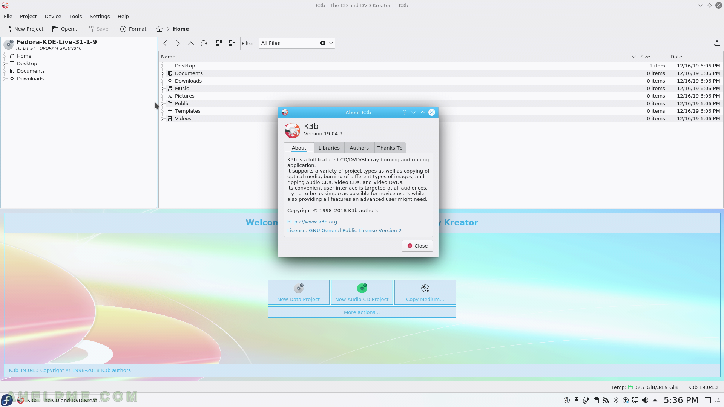Open the Bluetooth tray icon
724x407 pixels.
(x=616, y=400)
